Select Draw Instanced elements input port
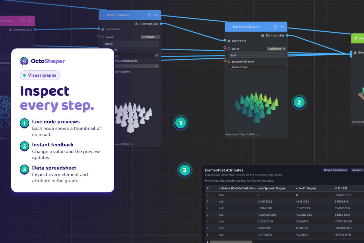 (x=99, y=29)
